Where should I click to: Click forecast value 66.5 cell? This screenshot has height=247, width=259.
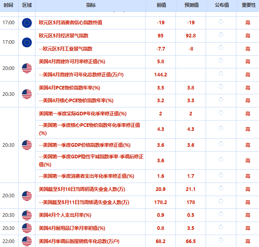(x=191, y=241)
